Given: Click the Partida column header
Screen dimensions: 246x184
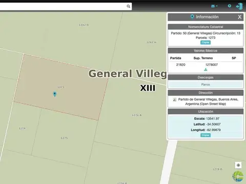Looking at the screenshot, I should pos(175,58).
